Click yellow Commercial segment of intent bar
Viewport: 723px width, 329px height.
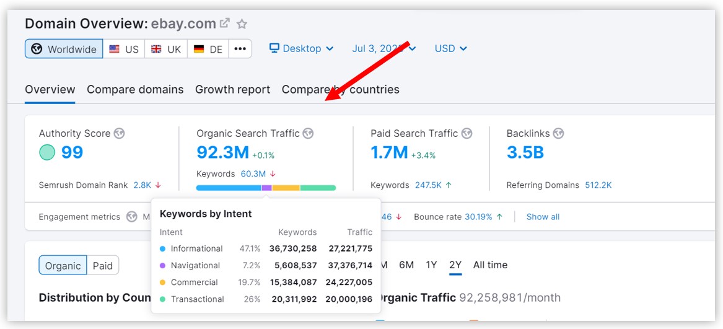pyautogui.click(x=286, y=188)
